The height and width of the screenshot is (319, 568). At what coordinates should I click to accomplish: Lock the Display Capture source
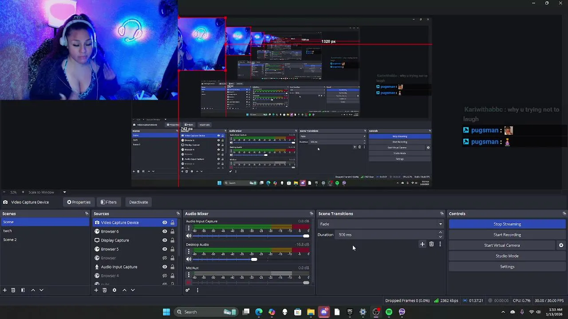172,240
